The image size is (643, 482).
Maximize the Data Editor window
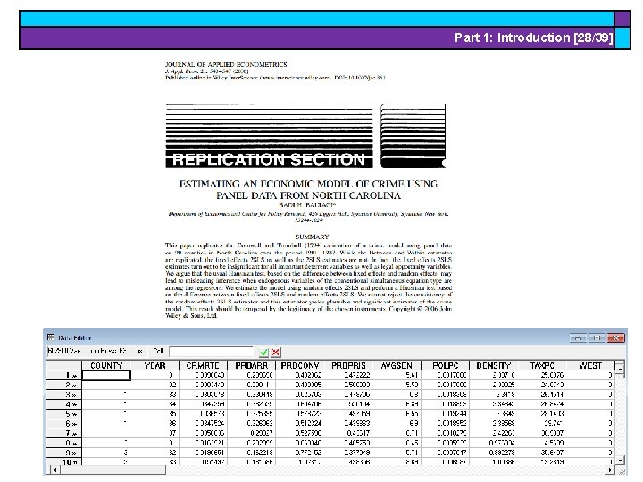[x=597, y=337]
